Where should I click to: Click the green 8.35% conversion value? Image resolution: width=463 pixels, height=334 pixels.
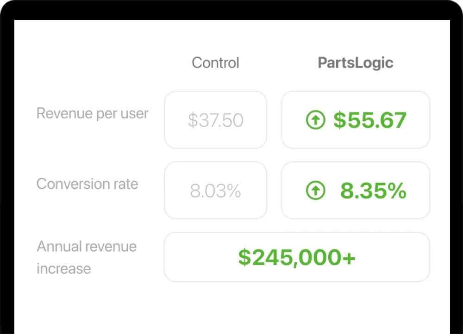[373, 191]
